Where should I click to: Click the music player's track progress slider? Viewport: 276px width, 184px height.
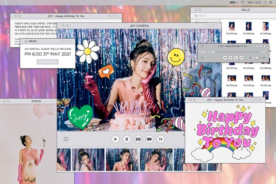(213, 52)
